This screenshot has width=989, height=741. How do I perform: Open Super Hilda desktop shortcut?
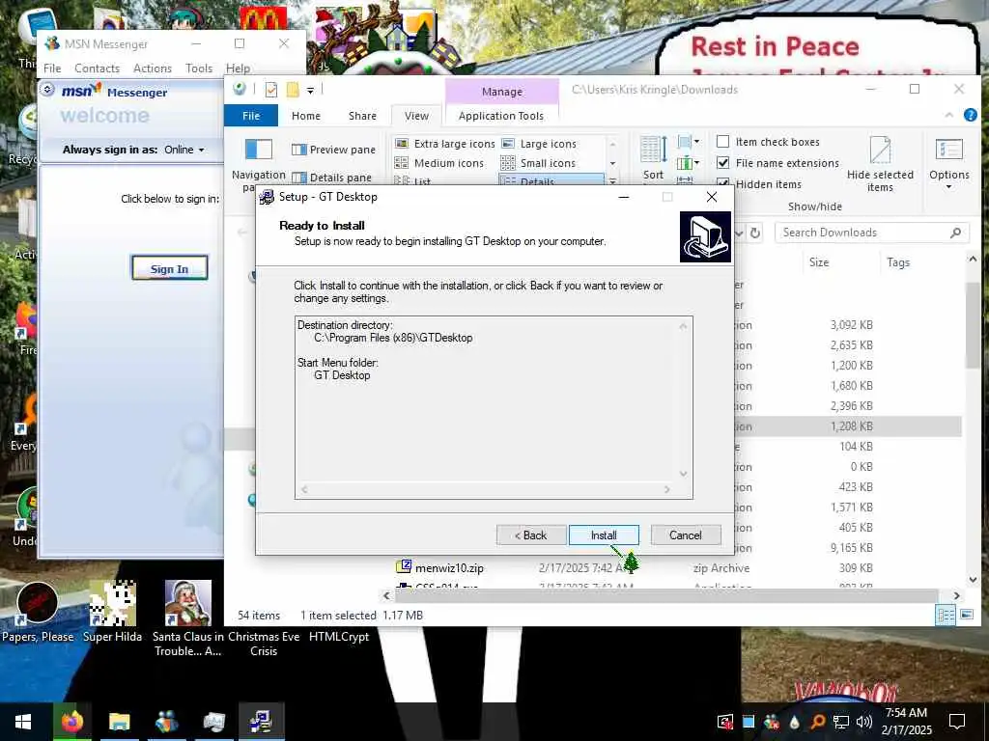pos(112,612)
